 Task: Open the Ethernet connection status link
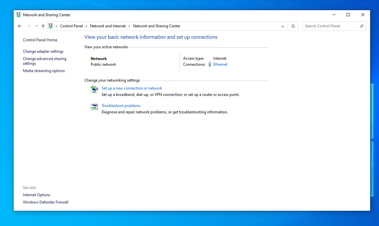coord(220,64)
